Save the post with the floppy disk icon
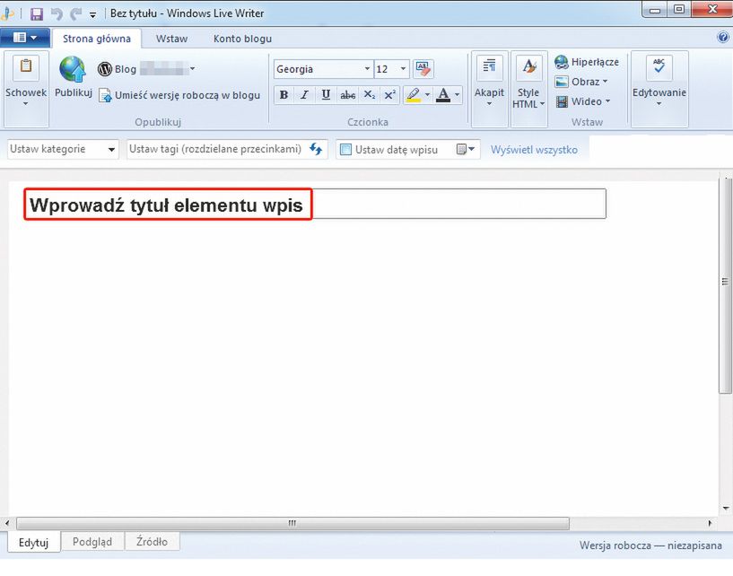This screenshot has width=733, height=576. pos(37,13)
